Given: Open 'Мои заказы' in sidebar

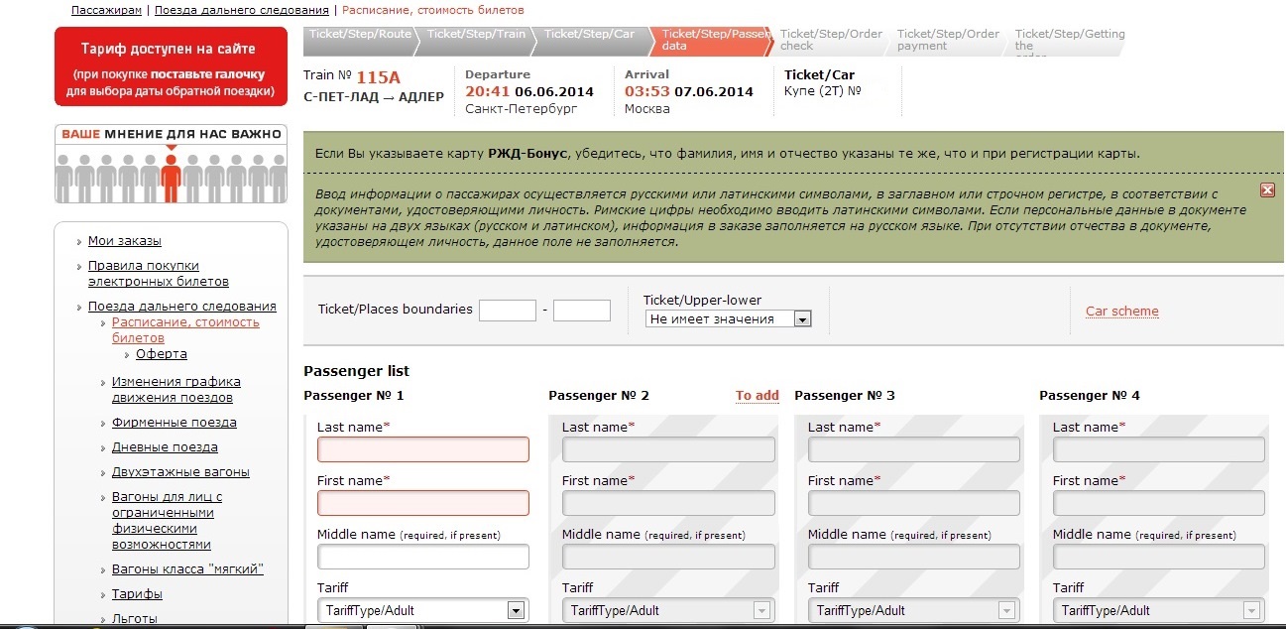Looking at the screenshot, I should tap(124, 241).
